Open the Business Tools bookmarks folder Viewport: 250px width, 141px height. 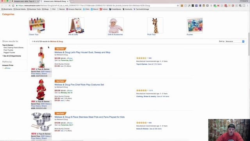(x=34, y=9)
